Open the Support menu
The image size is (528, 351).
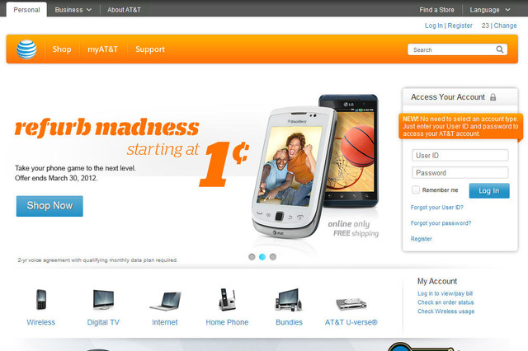click(150, 49)
